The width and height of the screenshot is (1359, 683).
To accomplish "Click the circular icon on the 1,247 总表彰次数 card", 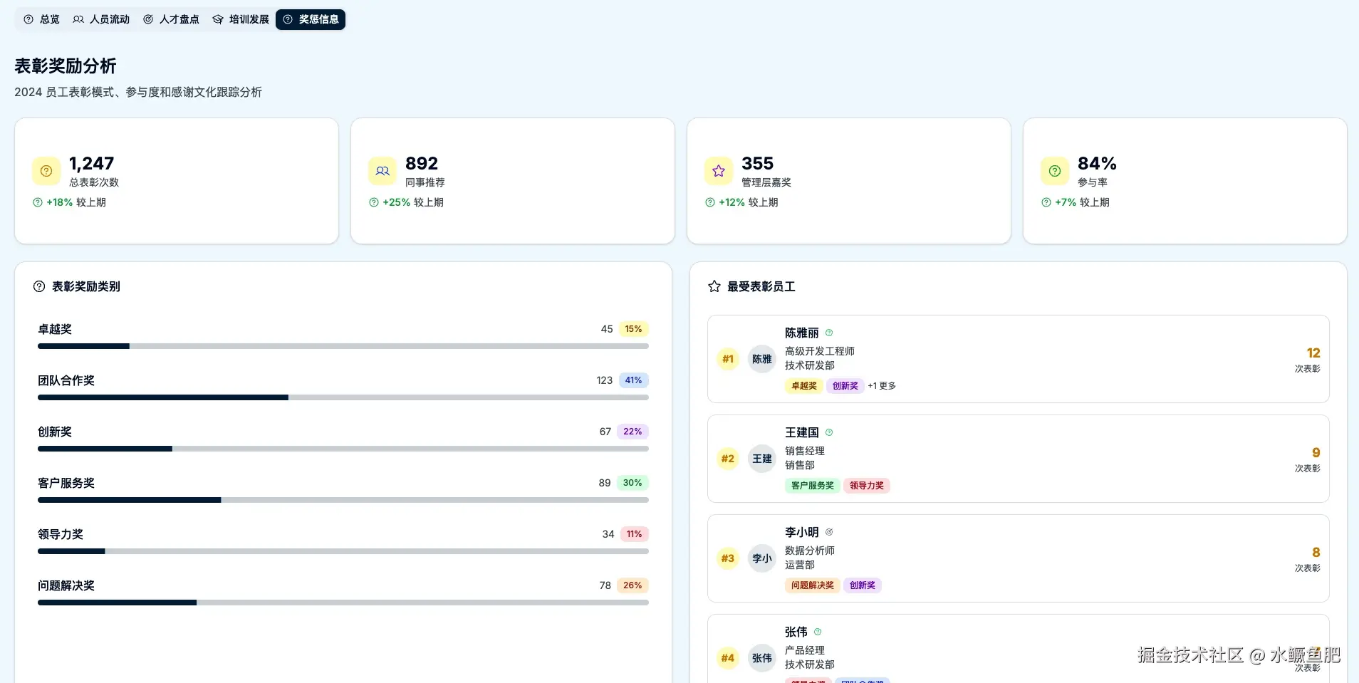I will (46, 170).
